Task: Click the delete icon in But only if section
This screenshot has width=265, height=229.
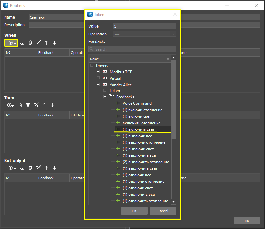Action: coord(30,168)
